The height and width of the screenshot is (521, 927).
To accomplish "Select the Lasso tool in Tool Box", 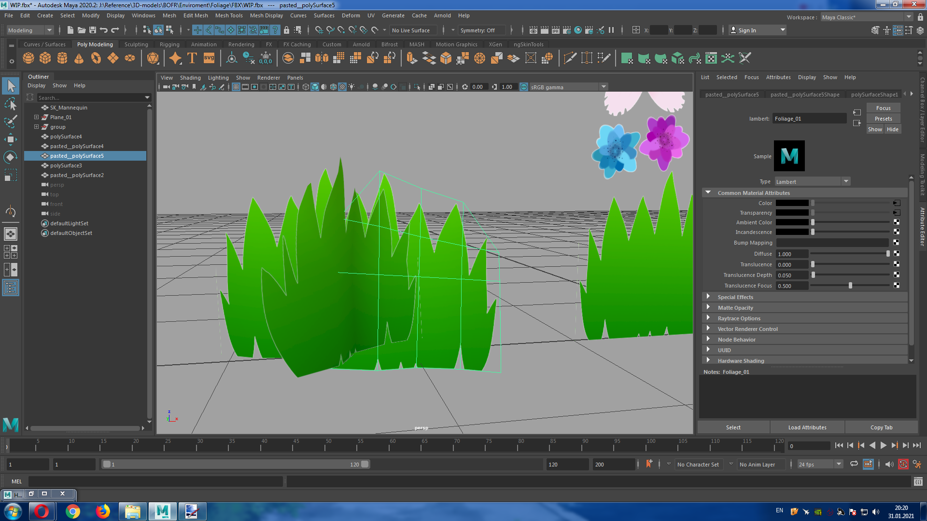I will [10, 104].
